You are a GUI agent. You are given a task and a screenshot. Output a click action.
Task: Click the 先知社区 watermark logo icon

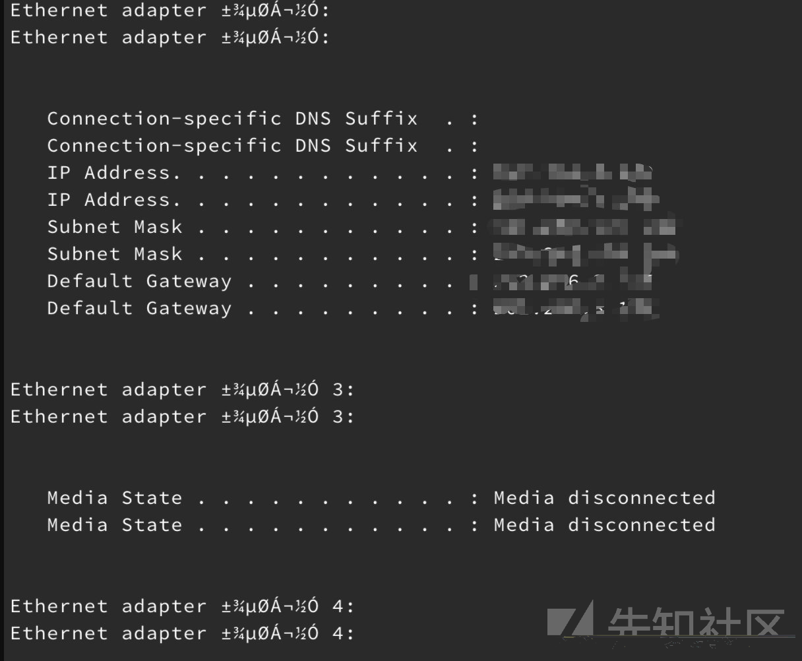(571, 619)
